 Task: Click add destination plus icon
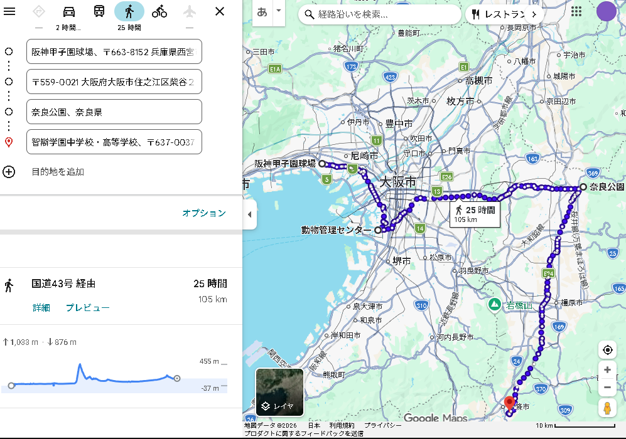coord(9,172)
